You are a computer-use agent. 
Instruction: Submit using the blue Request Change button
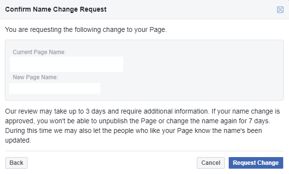[256, 163]
